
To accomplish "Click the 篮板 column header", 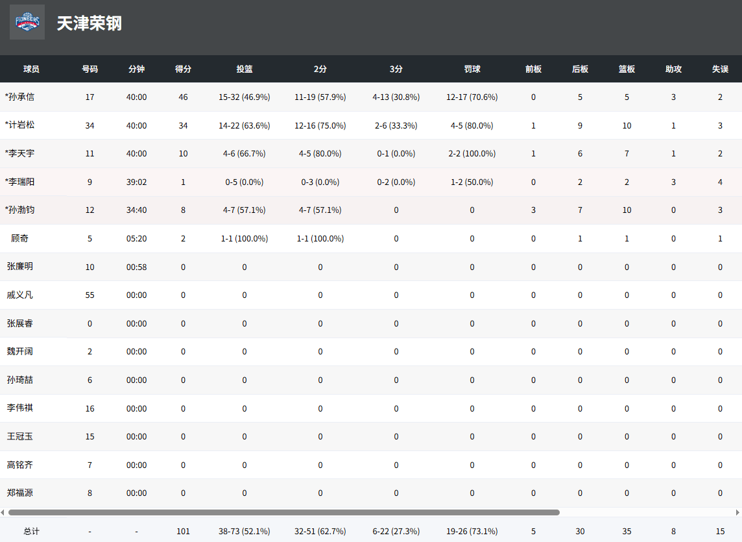I will click(x=627, y=69).
